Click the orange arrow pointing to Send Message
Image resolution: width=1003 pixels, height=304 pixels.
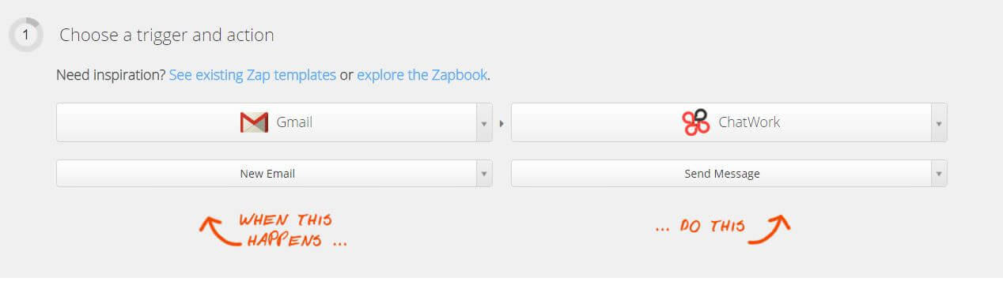point(769,229)
